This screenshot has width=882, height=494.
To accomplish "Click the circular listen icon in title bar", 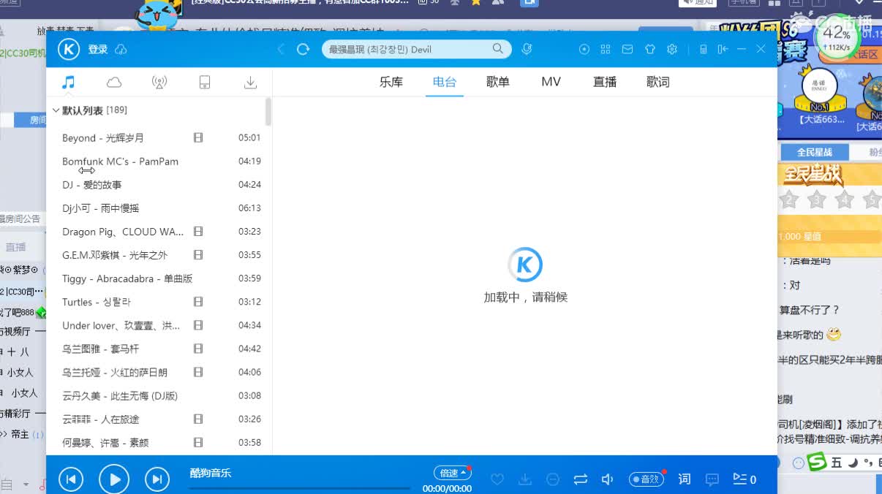I will pos(584,49).
